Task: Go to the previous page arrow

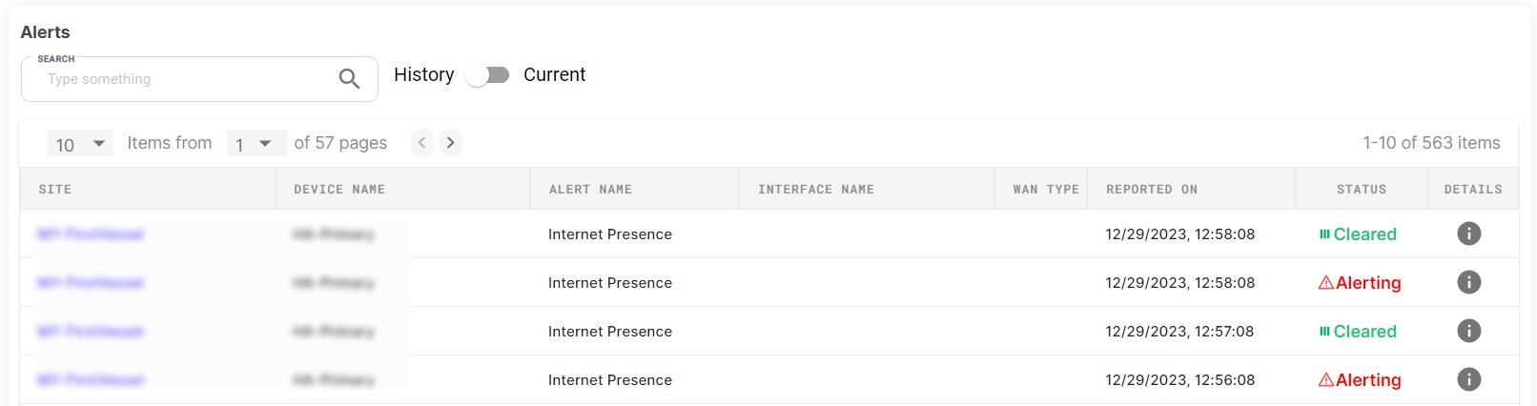Action: click(x=421, y=143)
